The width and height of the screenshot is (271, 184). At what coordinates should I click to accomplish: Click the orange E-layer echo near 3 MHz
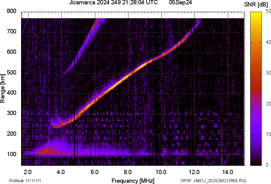47,151
